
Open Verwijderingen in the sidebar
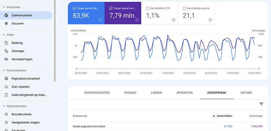click(x=22, y=59)
